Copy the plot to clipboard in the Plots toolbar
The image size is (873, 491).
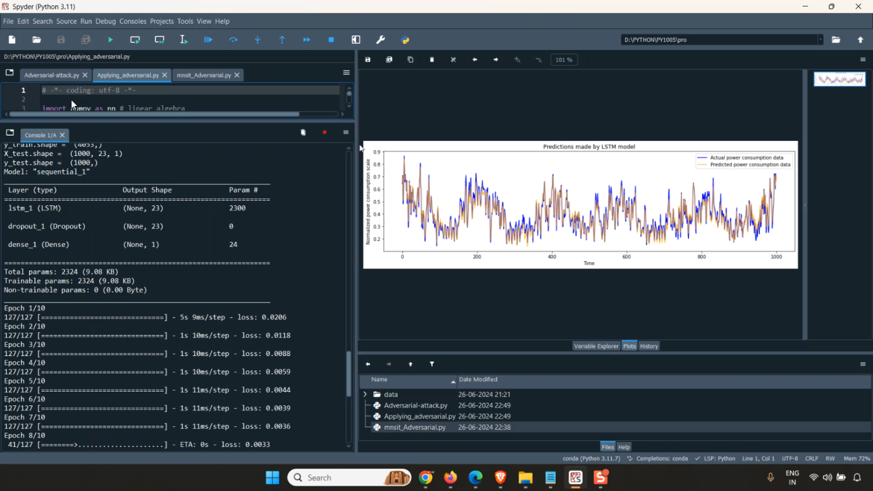tap(410, 59)
